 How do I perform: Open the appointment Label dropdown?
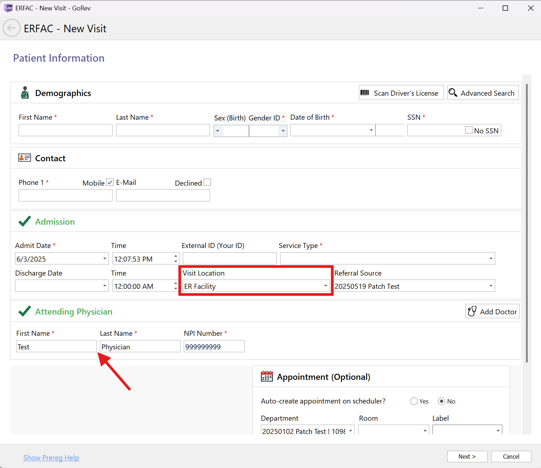[498, 430]
